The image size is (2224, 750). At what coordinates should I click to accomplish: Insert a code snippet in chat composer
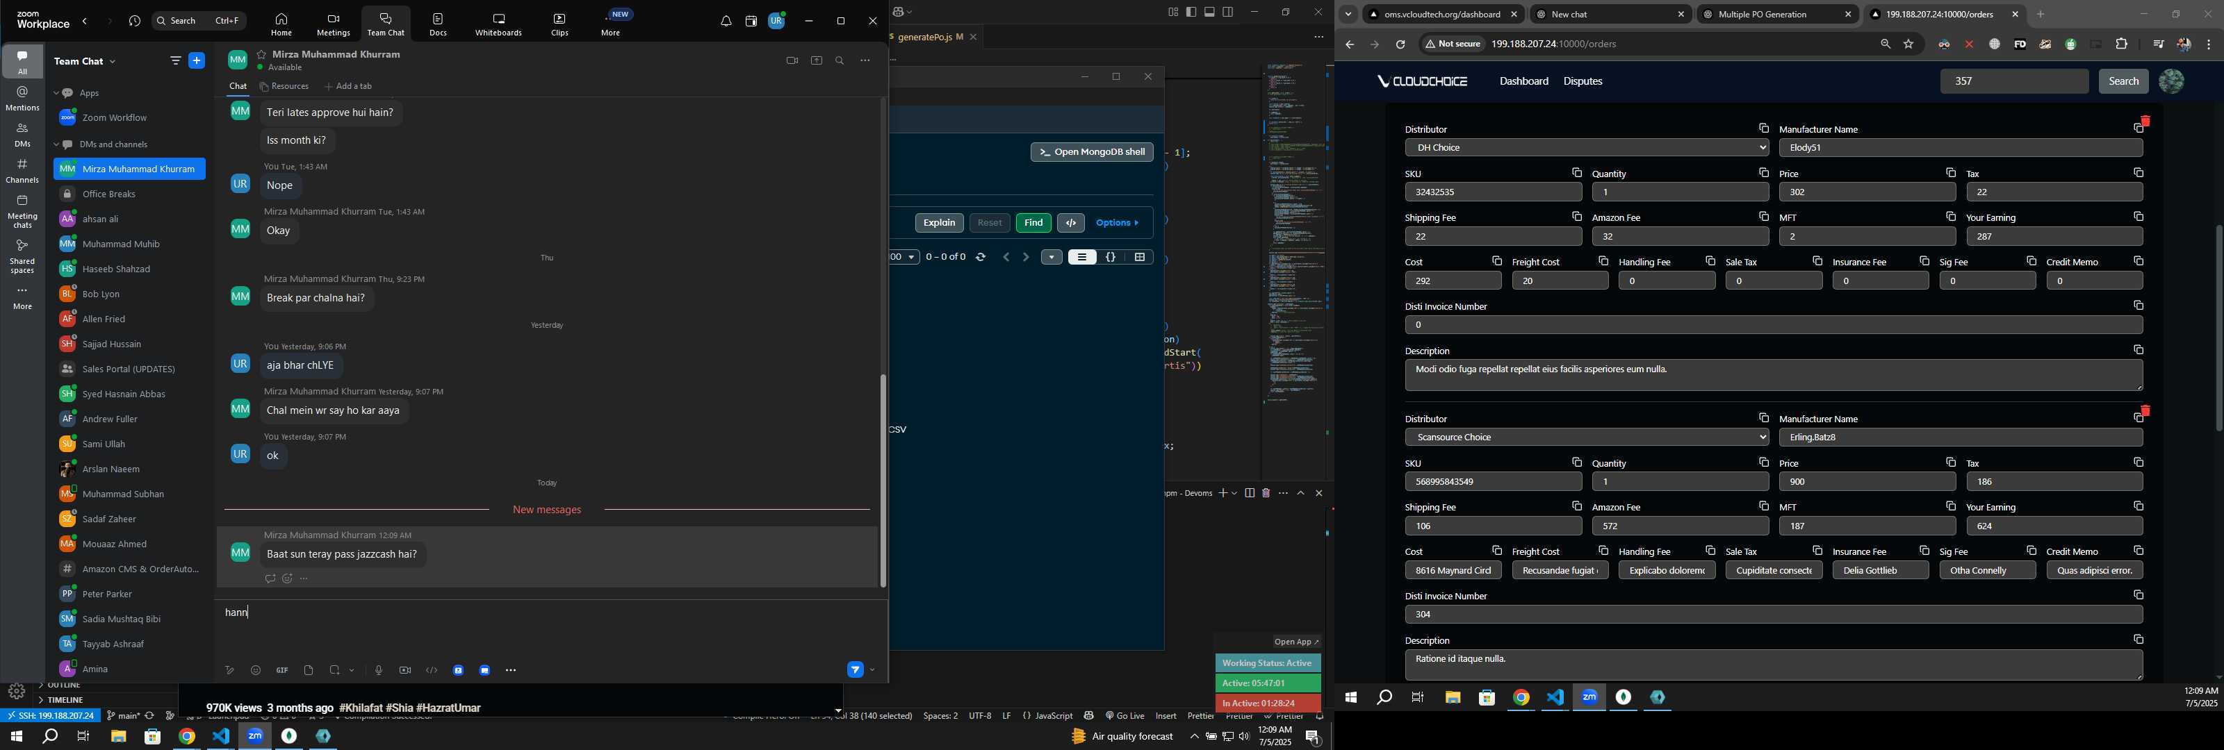432,671
